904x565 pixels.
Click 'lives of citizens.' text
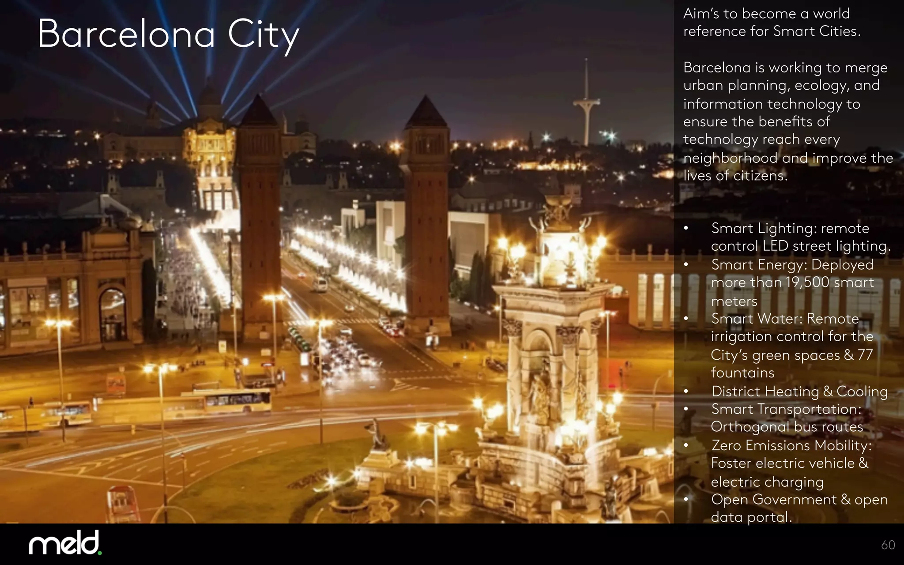(x=735, y=176)
